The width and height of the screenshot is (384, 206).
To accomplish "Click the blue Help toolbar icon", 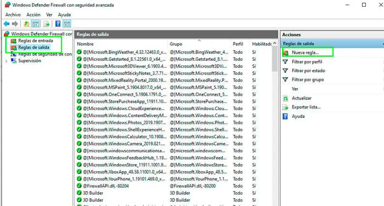I will click(x=58, y=24).
